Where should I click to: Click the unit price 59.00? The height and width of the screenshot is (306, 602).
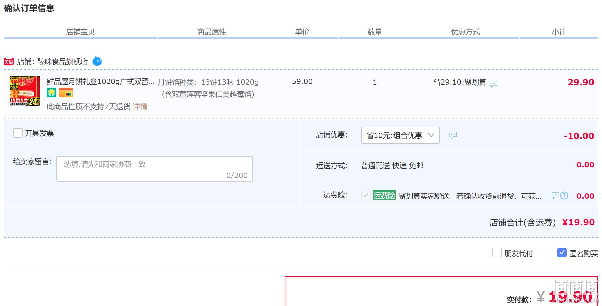[x=302, y=82]
